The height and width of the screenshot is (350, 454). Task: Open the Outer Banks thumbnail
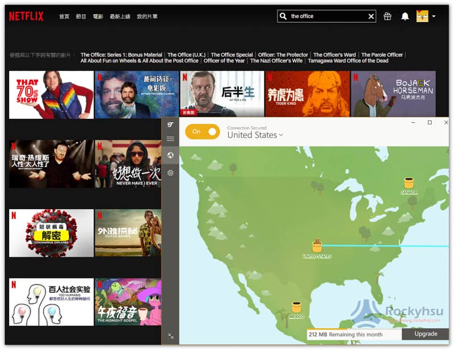click(x=128, y=233)
